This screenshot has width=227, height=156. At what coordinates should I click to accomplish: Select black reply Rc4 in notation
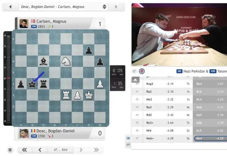[x=199, y=99]
